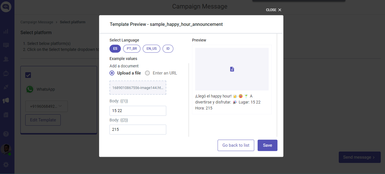Click the Spanish preview message text

tap(228, 102)
